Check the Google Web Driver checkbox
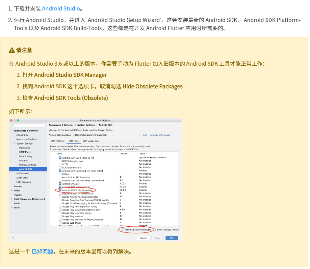 tap(60, 223)
